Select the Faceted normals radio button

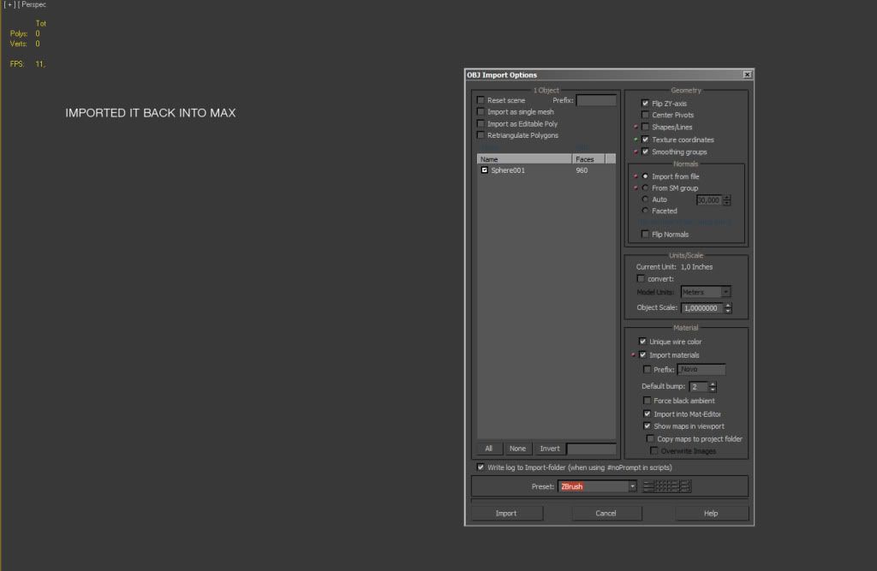coord(645,211)
